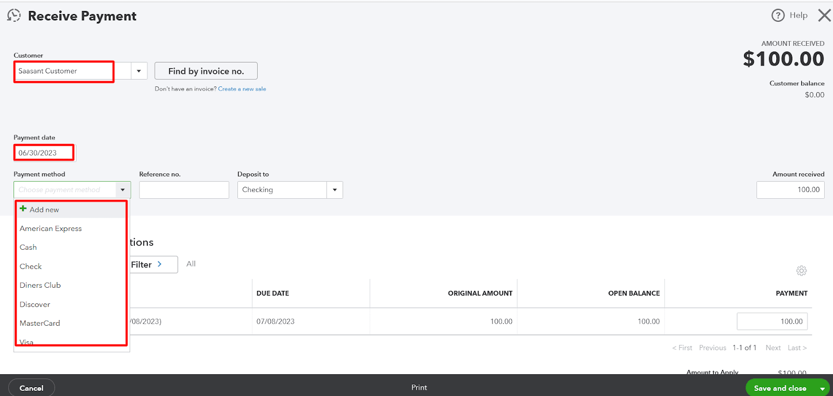
Task: Expand the Deposit to dropdown arrow
Action: (335, 190)
